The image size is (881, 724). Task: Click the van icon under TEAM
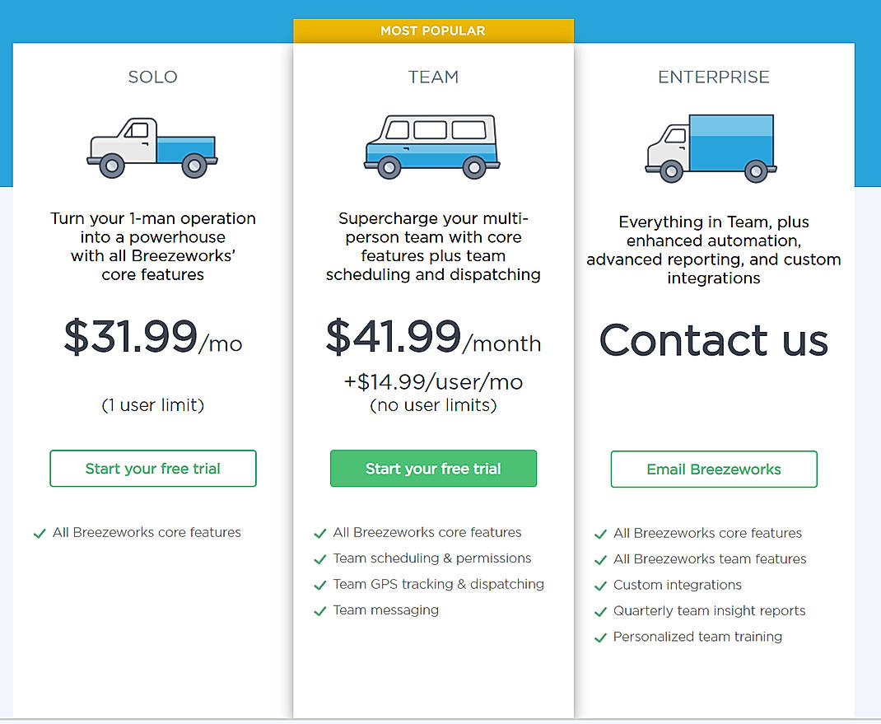click(x=433, y=147)
